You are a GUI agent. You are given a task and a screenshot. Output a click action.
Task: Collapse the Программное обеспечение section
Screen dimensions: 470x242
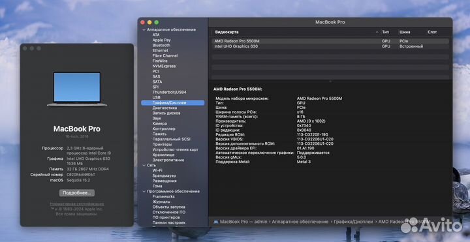(x=144, y=191)
